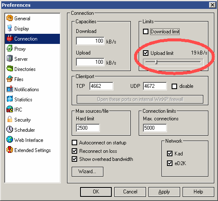Click the Upload capacity kB/s field
Screen dimensions: 218x201
point(90,62)
